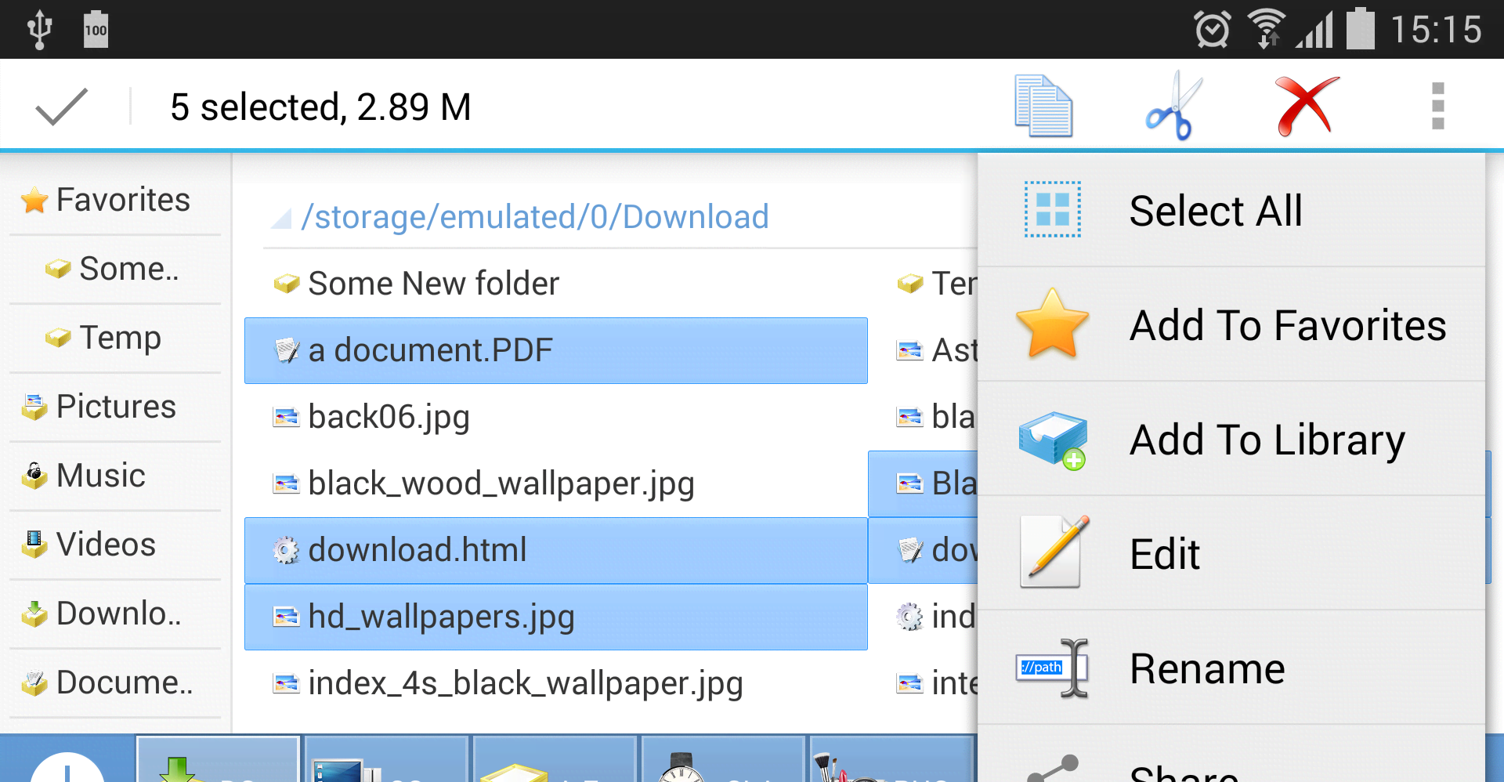Tap the 5 selected, 2.89 M label
Screen dimensions: 1504x782
click(x=320, y=107)
